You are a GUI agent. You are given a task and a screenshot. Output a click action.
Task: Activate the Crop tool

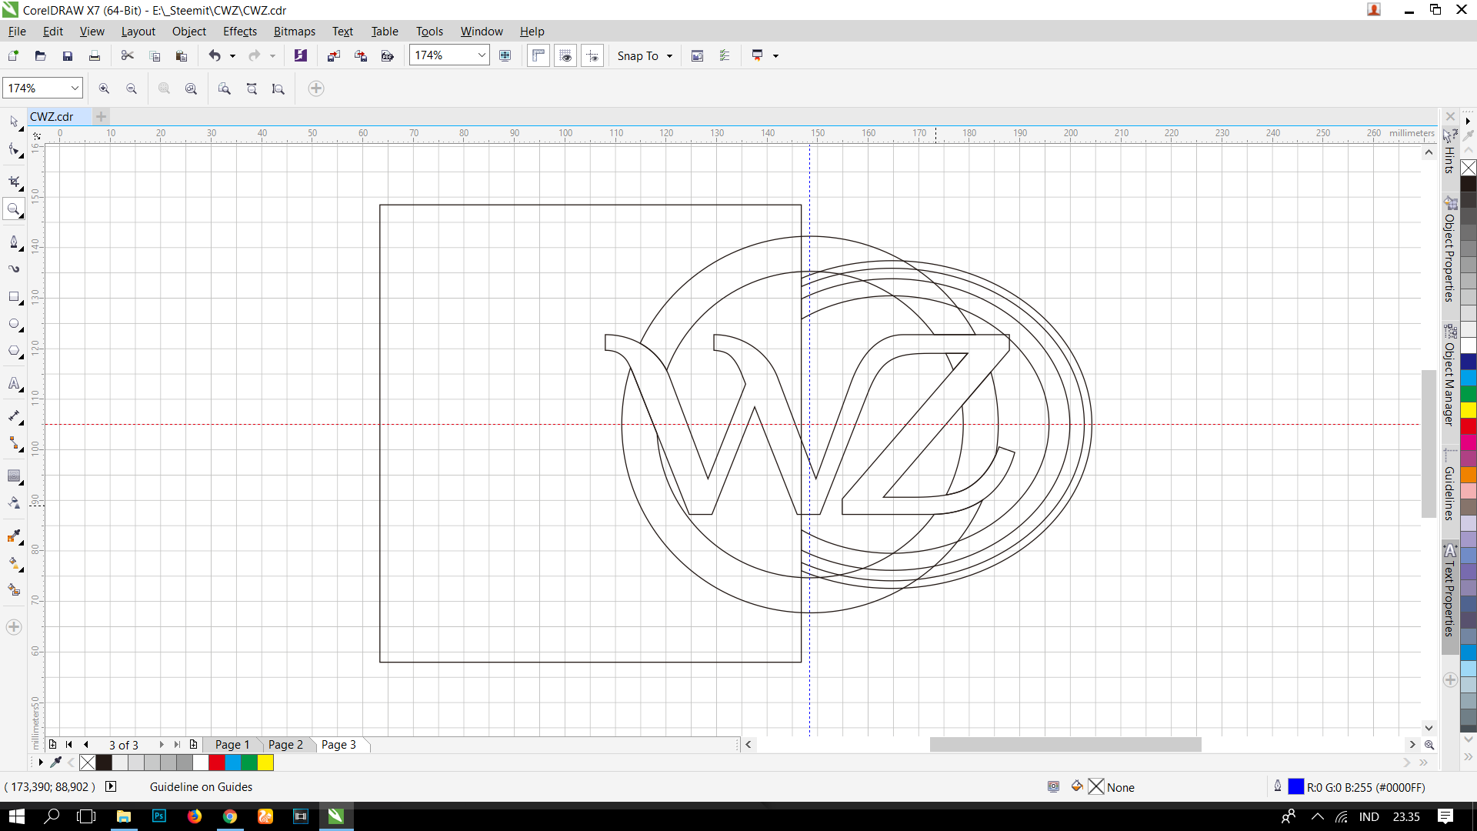point(14,182)
